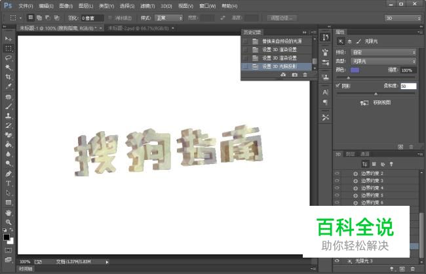Select the Pen tool
Image resolution: width=426 pixels, height=274 pixels.
pyautogui.click(x=9, y=174)
